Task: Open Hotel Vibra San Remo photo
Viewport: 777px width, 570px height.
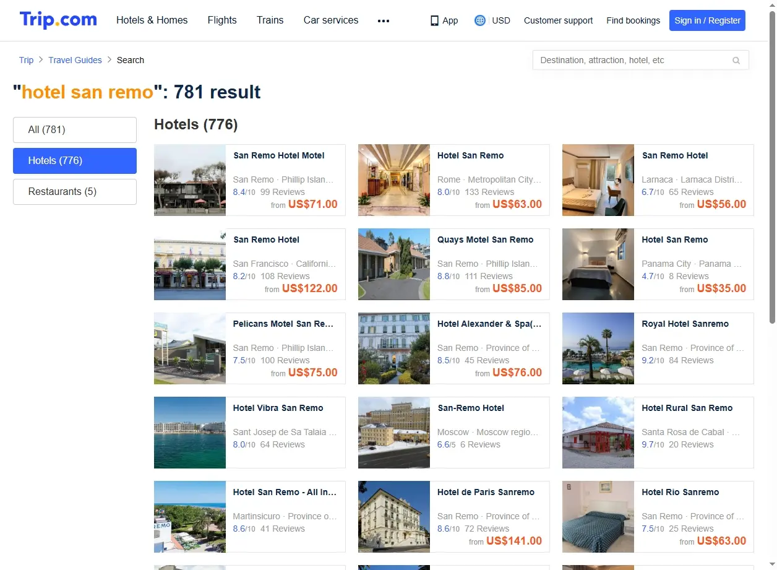Action: 190,433
